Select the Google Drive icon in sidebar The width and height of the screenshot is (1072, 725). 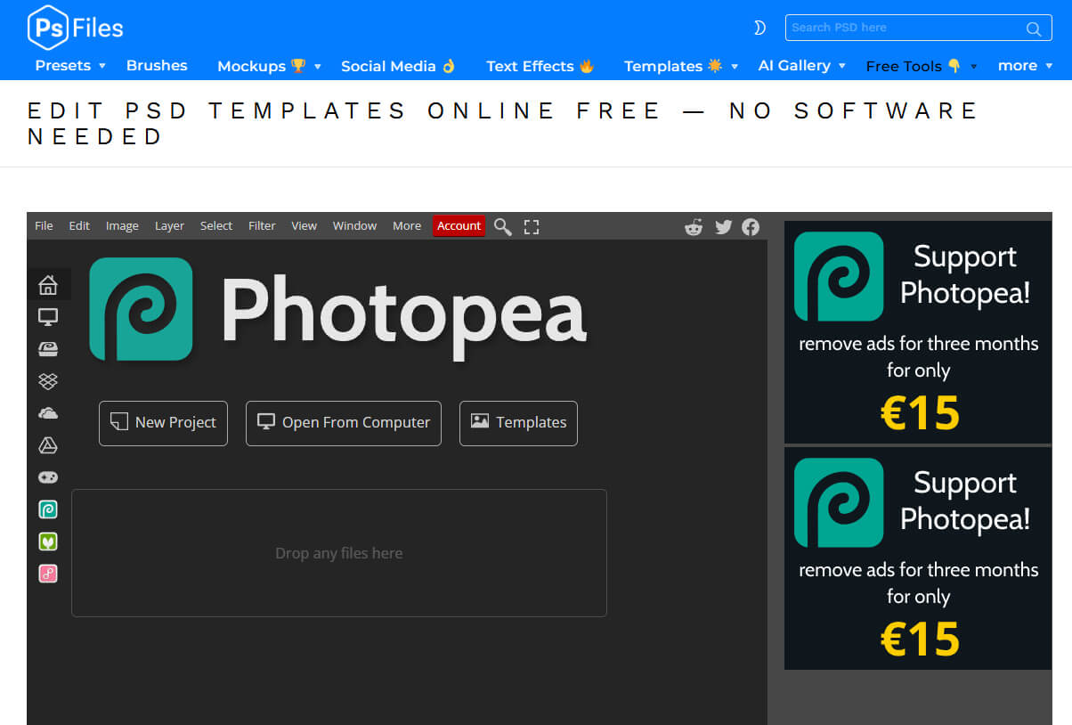click(48, 445)
